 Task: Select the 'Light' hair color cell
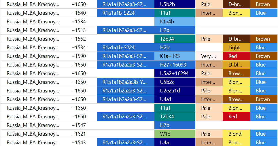click(236, 48)
